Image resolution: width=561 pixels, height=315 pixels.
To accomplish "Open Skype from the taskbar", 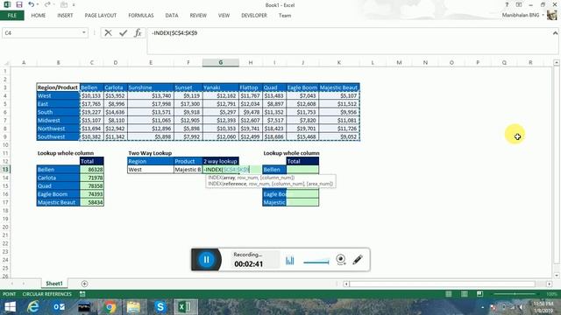I will click(x=160, y=307).
